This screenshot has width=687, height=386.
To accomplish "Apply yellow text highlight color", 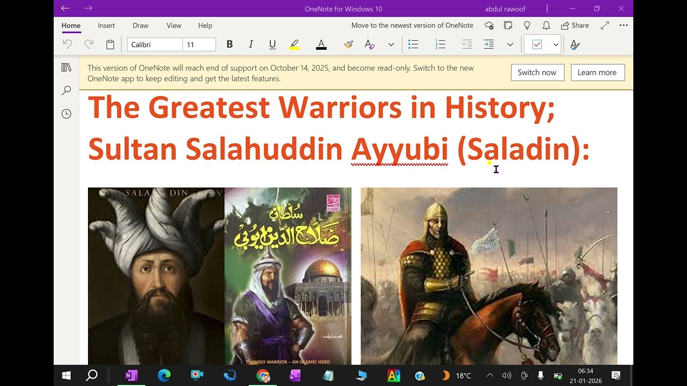I will click(x=294, y=44).
